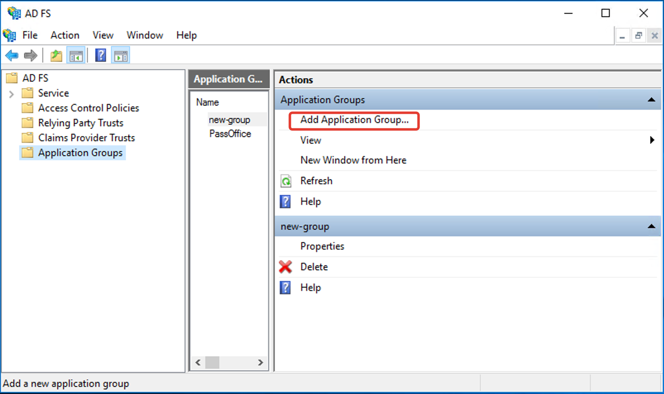Click the Back arrow toolbar icon

[x=12, y=55]
